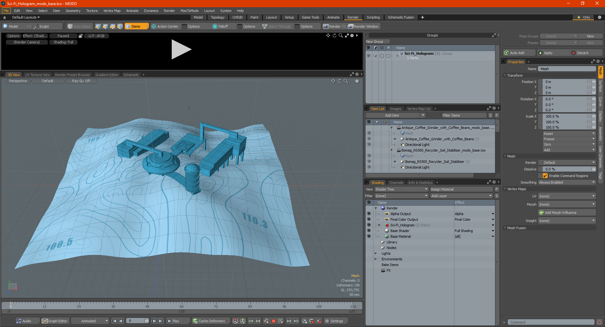The image size is (605, 327).
Task: Click the render preview lock icon
Action: (81, 36)
